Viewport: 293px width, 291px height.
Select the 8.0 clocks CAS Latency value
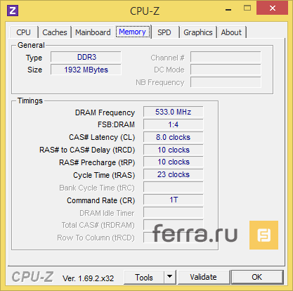pos(174,137)
